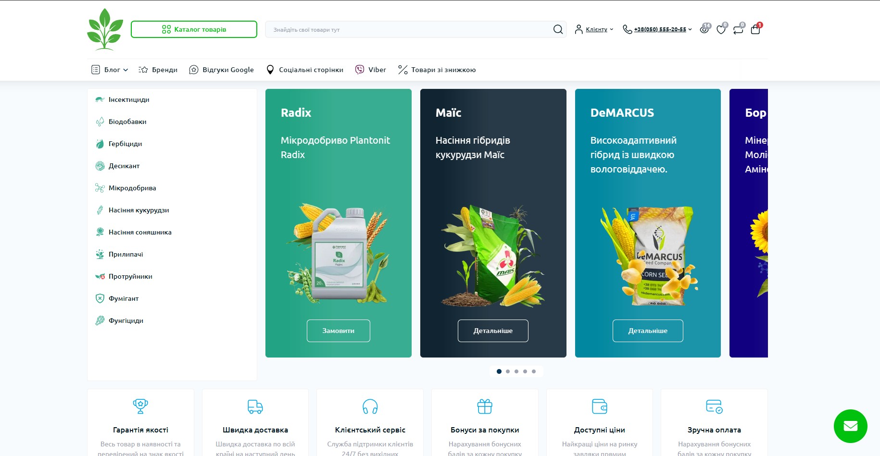Open viewed items icon with badge 14
The height and width of the screenshot is (456, 880).
point(704,29)
